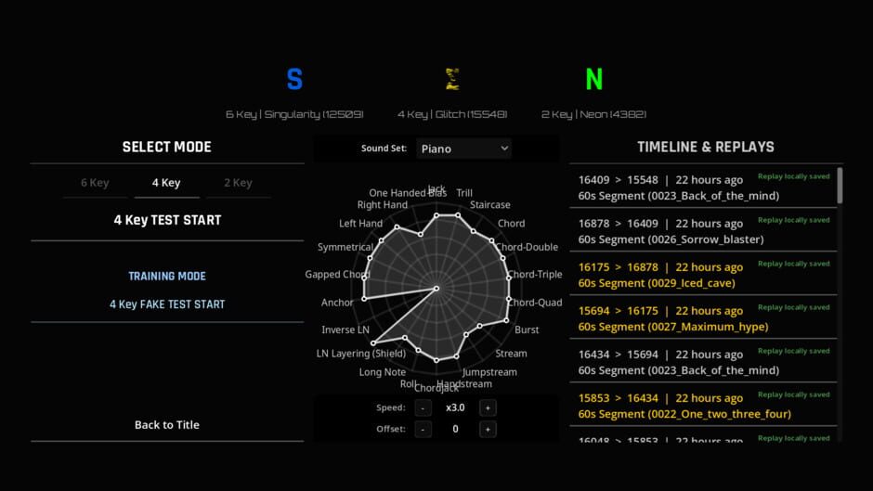
Task: Click the Gapped Chord radar label
Action: [x=337, y=275]
